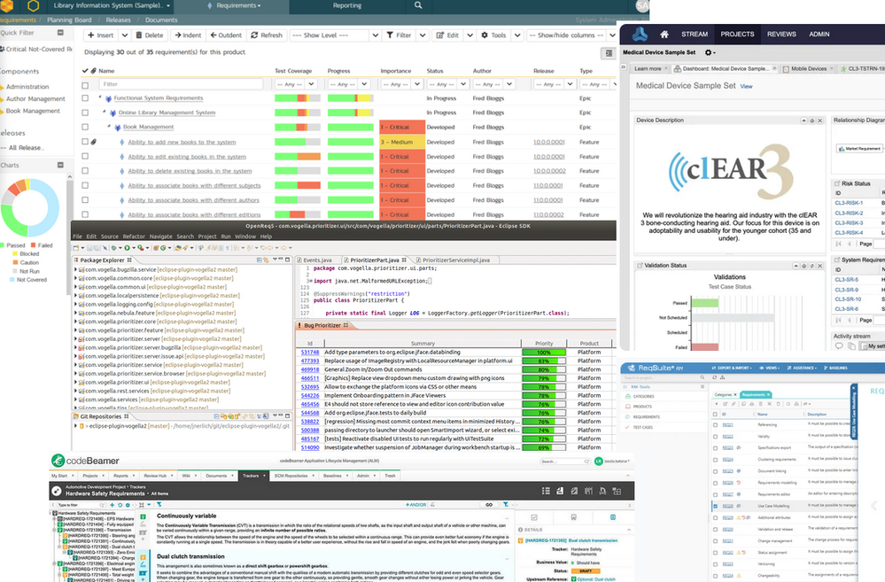This screenshot has width=885, height=582.
Task: Indent the selected requirement
Action: tap(188, 35)
